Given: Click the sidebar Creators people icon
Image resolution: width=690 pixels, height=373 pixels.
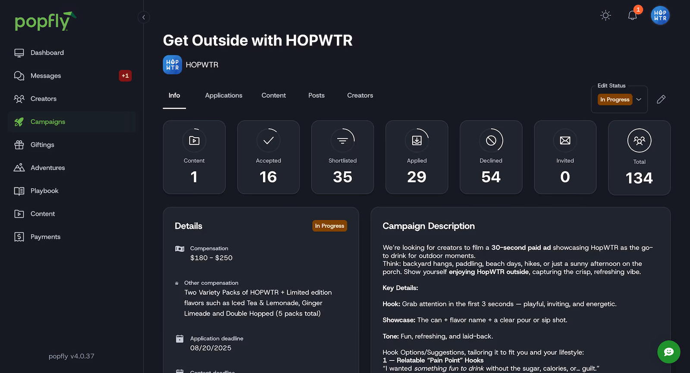Looking at the screenshot, I should (x=19, y=99).
